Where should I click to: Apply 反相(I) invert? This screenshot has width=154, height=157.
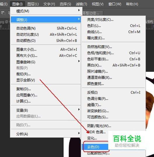pyautogui.click(x=113, y=93)
